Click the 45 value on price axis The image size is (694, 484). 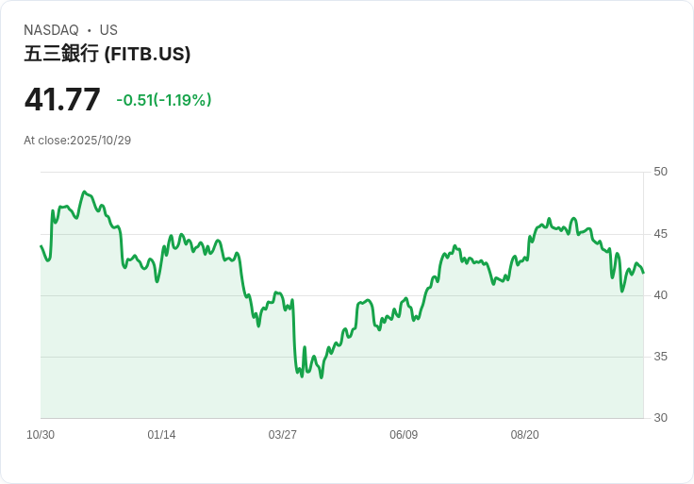[660, 234]
